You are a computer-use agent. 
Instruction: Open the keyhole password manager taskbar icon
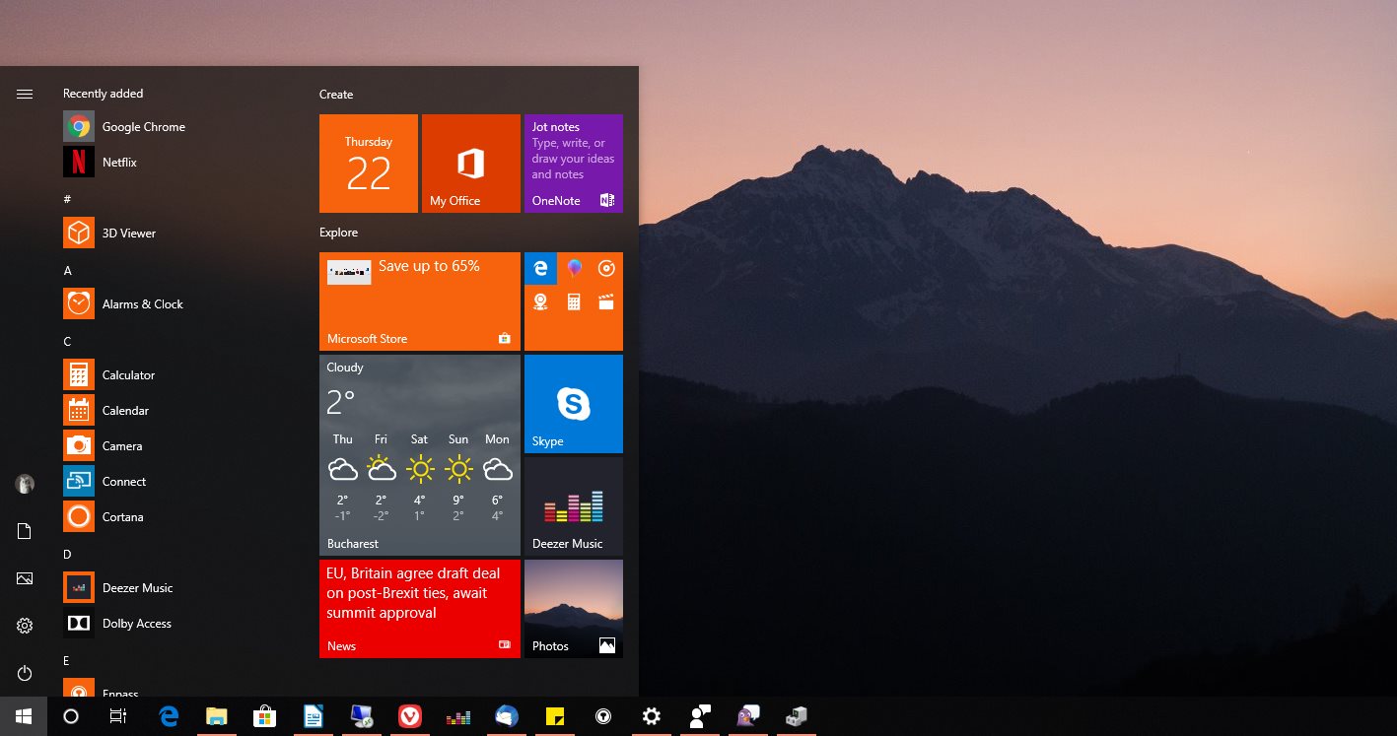coord(603,716)
